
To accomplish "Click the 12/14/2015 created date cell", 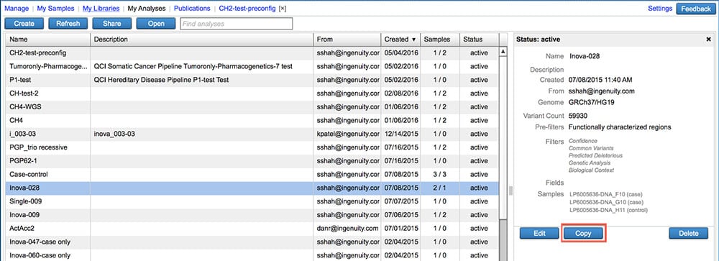I will [401, 134].
